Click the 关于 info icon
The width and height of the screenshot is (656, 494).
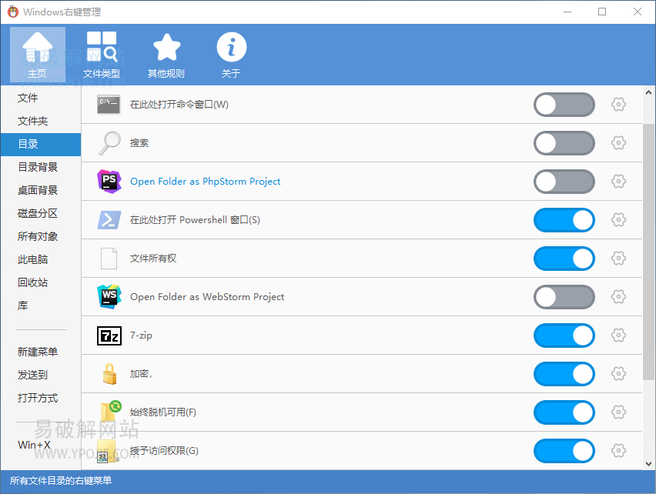click(231, 48)
